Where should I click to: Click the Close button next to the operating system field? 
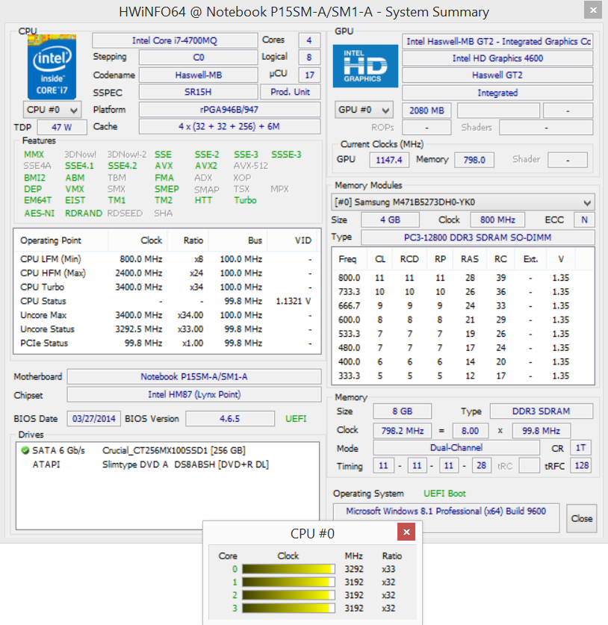(581, 518)
